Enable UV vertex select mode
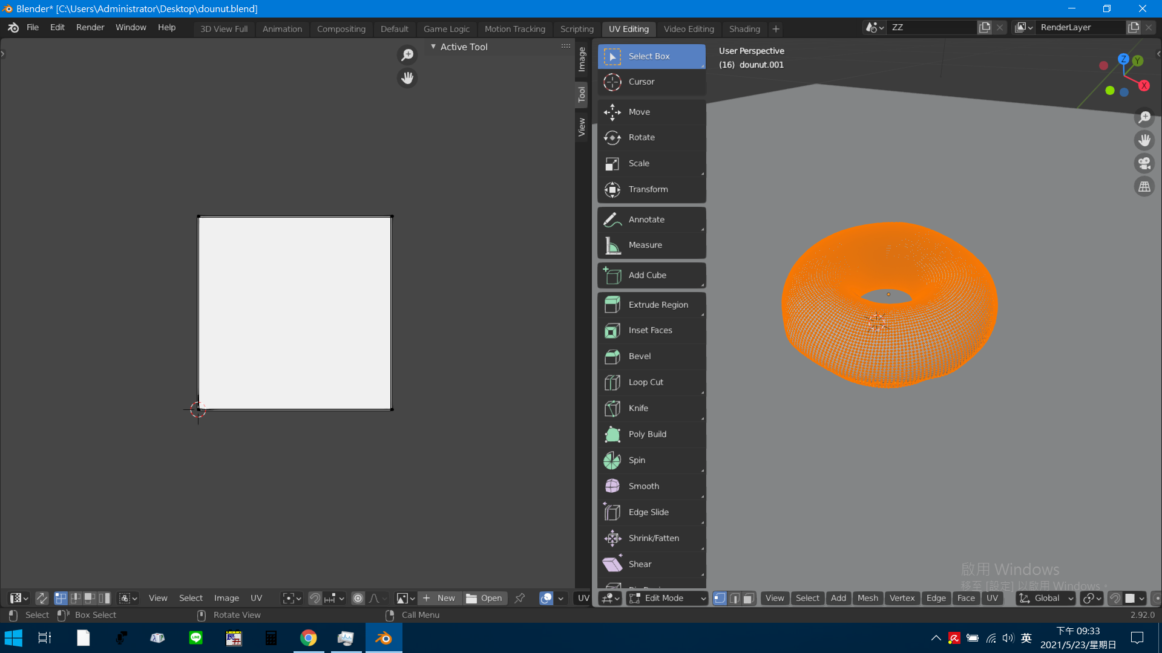The width and height of the screenshot is (1162, 653). click(x=61, y=598)
